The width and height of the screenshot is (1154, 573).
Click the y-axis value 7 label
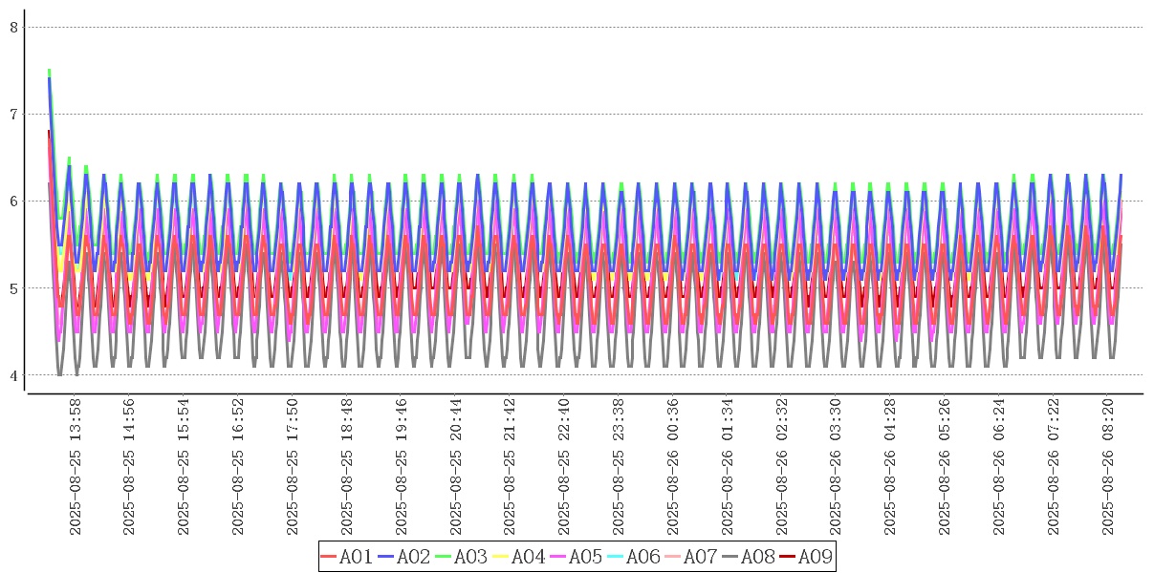point(13,114)
